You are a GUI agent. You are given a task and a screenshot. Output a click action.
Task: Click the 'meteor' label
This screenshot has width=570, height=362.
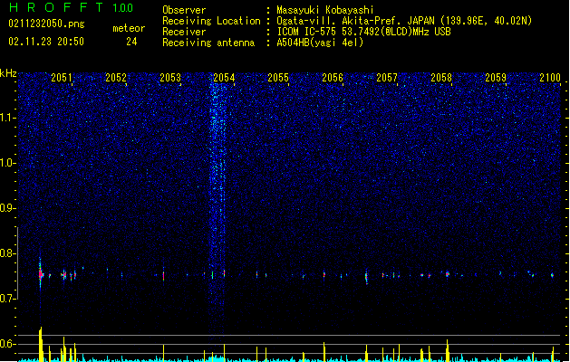(x=129, y=28)
